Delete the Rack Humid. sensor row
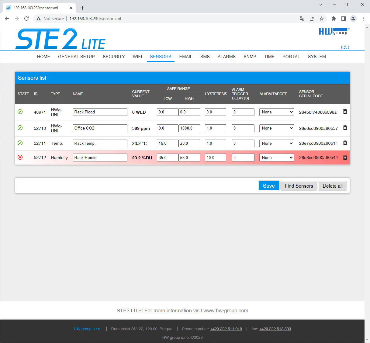The width and height of the screenshot is (370, 343). 345,158
